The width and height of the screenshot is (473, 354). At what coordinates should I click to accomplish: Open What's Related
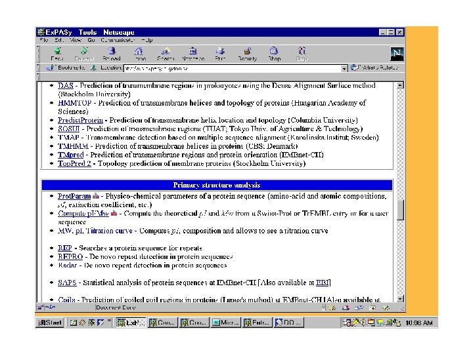tap(374, 68)
